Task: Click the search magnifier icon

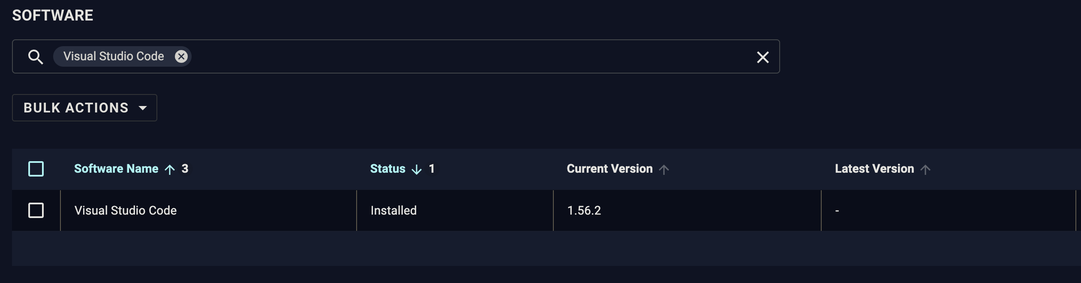Action: point(36,57)
